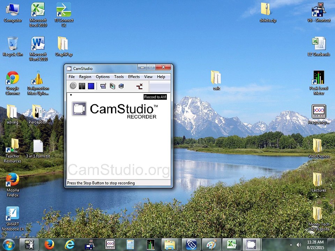The height and width of the screenshot is (251, 335).
Task: Open the Help menu in CamStudio
Action: [x=161, y=77]
